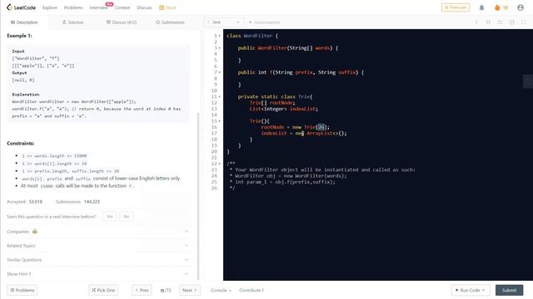
Task: Click the streak flame icon
Action: [x=497, y=7]
